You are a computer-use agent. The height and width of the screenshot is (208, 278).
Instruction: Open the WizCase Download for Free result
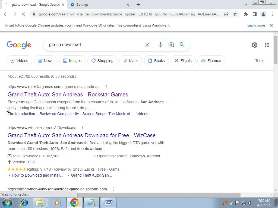point(81,135)
